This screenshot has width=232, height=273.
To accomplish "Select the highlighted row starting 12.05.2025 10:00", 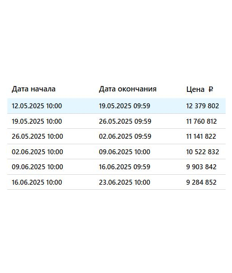I will (116, 106).
